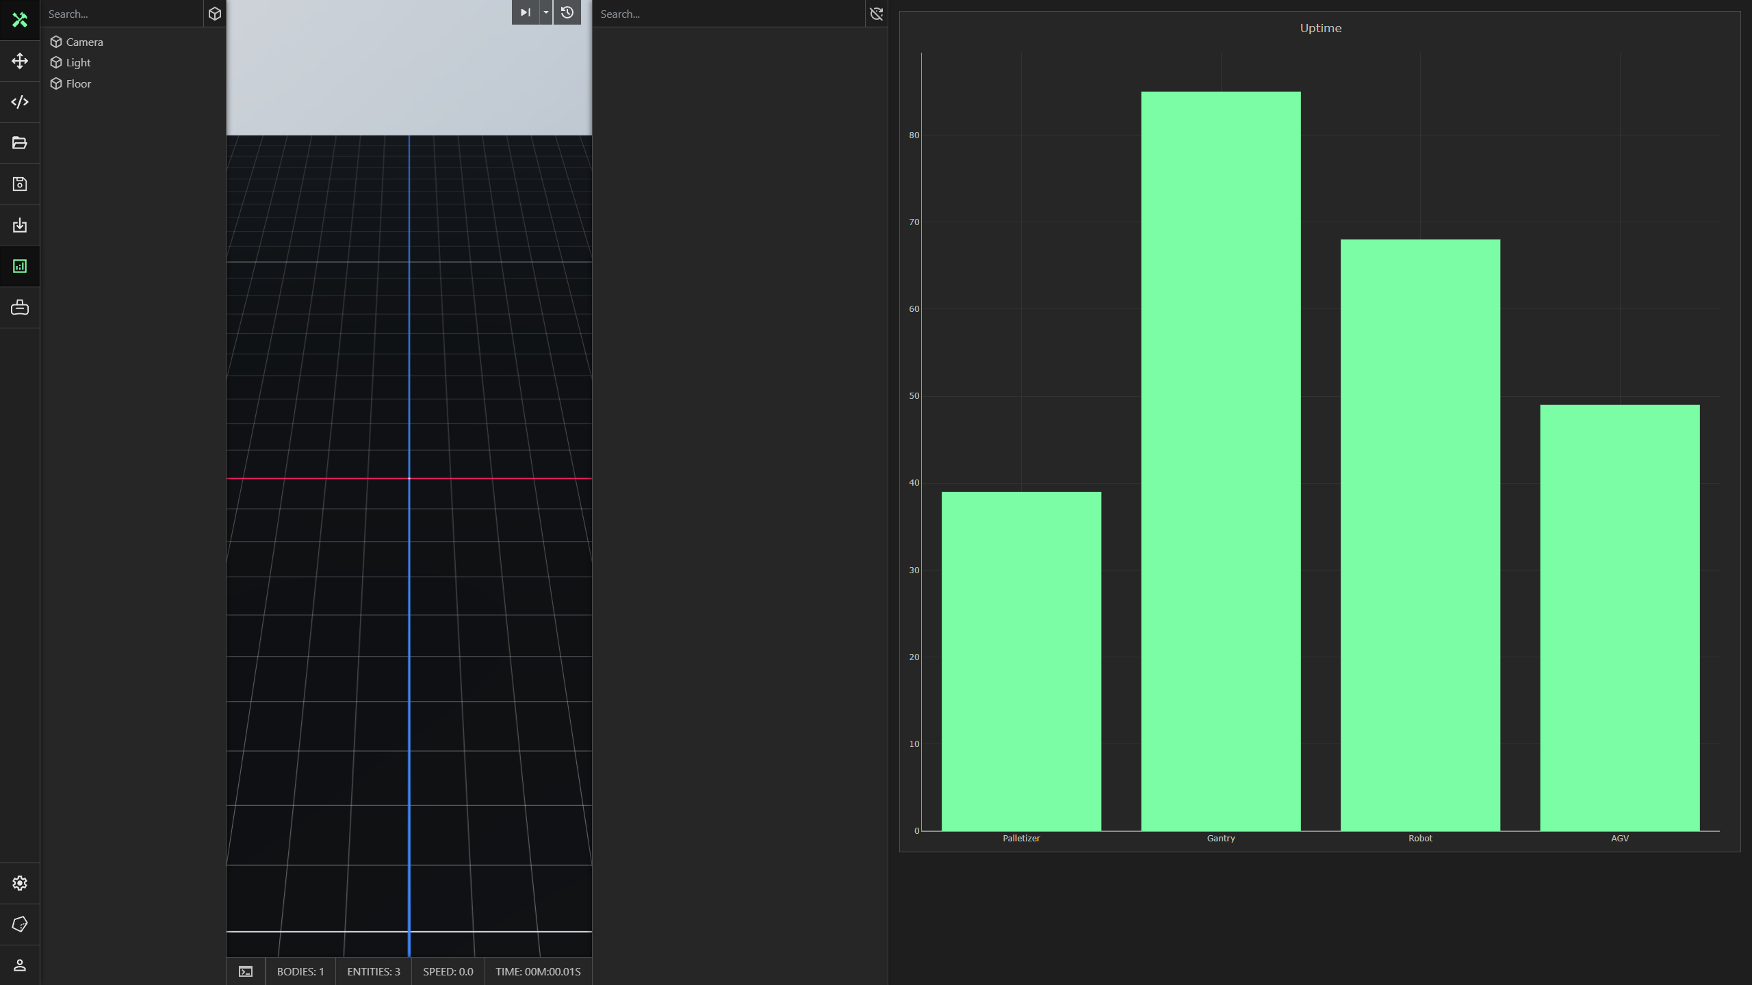Screen dimensions: 1752x985
Task: Click the Palletizer bar in chart
Action: [x=1021, y=661]
